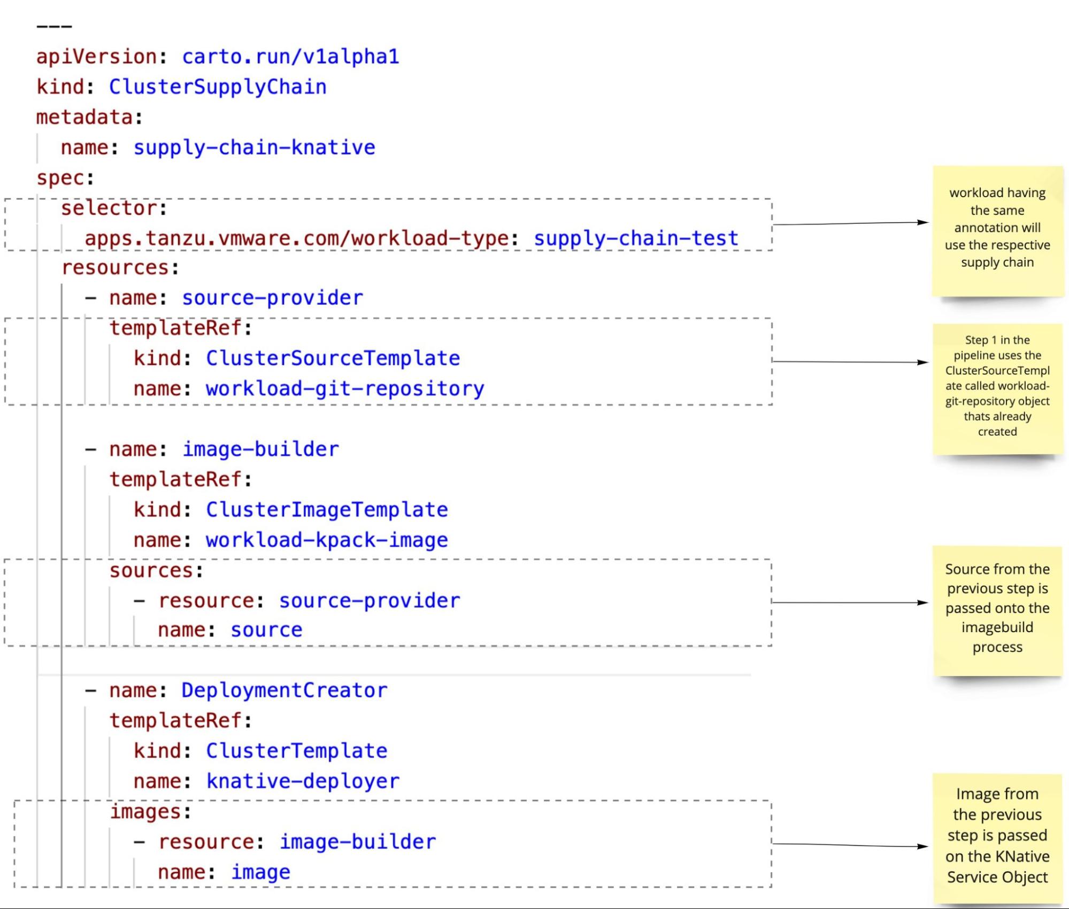
Task: Click the 'workload having the same annotation' note
Action: (x=997, y=231)
